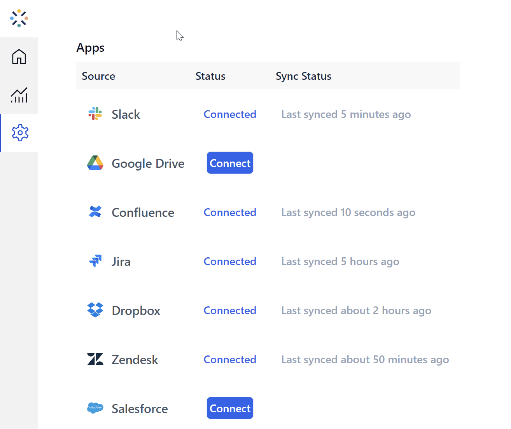Click Slack's Connected status link
The image size is (511, 429).
(x=230, y=114)
